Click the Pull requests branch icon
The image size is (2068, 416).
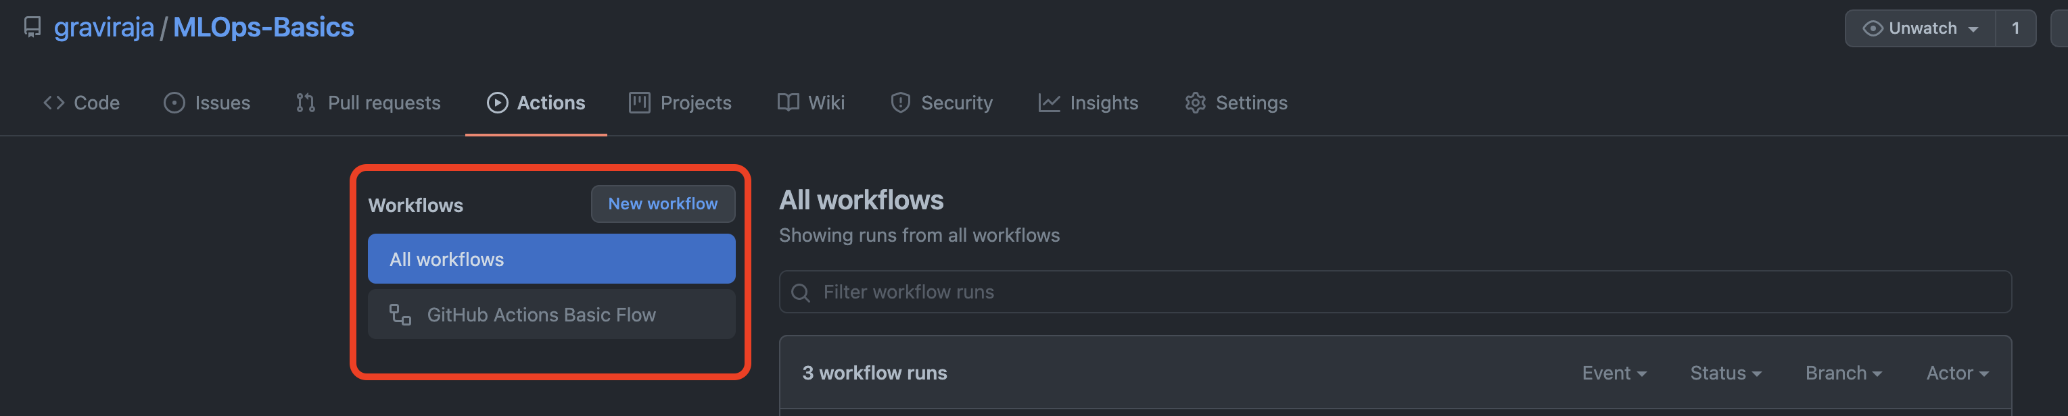(305, 103)
